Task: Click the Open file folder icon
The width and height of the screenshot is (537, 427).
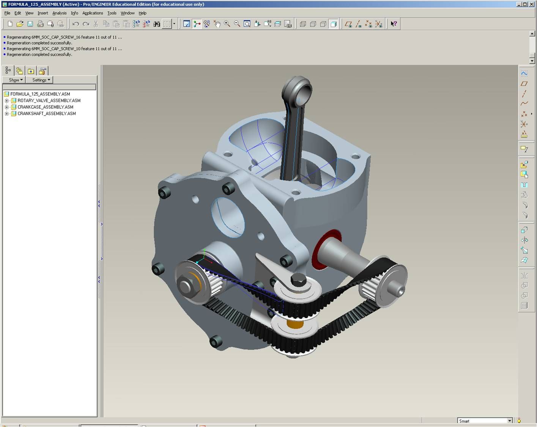Action: [x=20, y=24]
